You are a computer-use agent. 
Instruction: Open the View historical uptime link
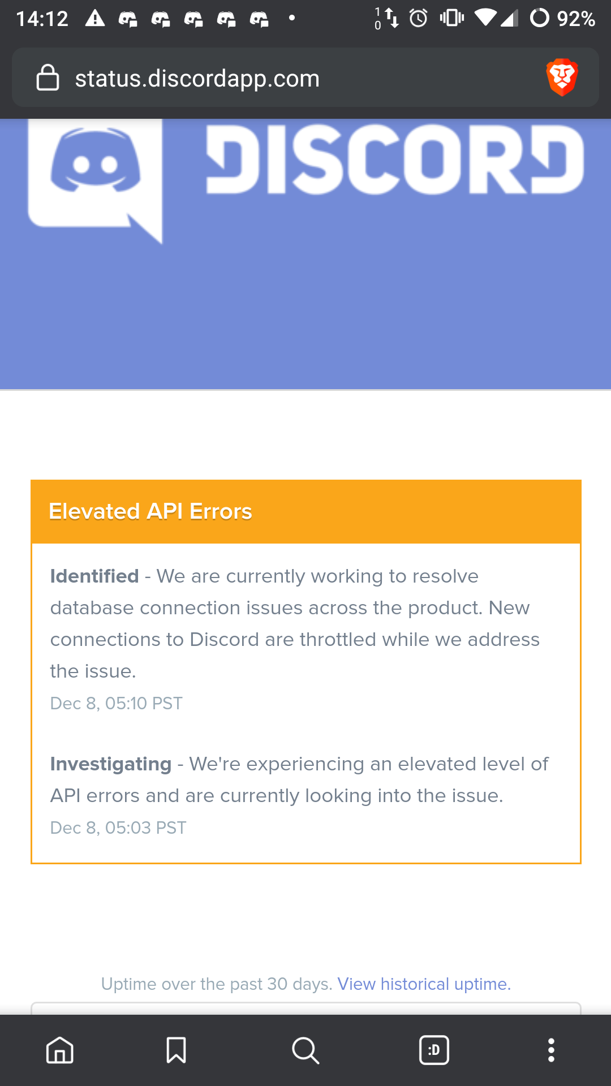coord(424,984)
